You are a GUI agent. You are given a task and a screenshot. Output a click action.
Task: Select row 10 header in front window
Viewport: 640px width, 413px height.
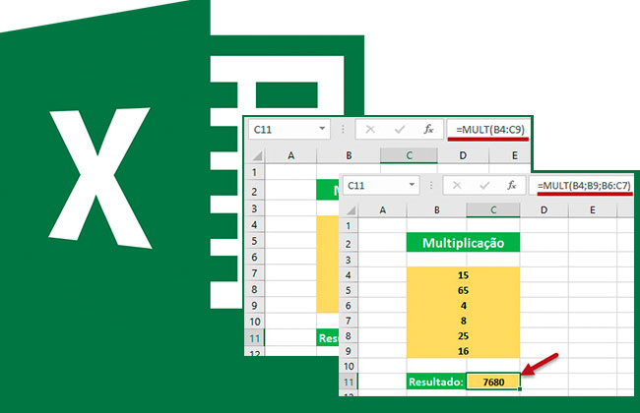pos(349,366)
